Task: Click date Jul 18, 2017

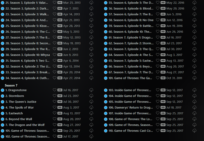Action: coord(174,108)
